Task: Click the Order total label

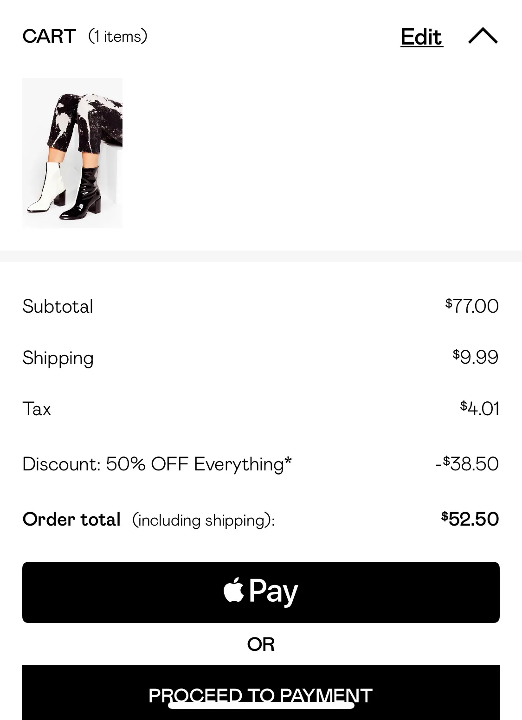Action: point(71,519)
